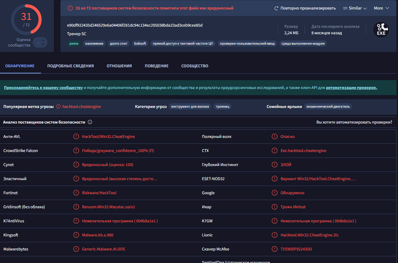Click the alert icon in the Malwarebytes row

(76, 249)
